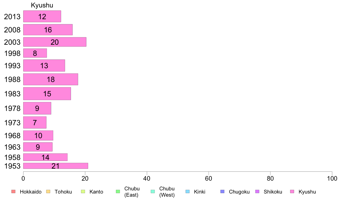The width and height of the screenshot is (340, 211).
Task: Click the 1953 bar showing 21
Action: pyautogui.click(x=56, y=166)
